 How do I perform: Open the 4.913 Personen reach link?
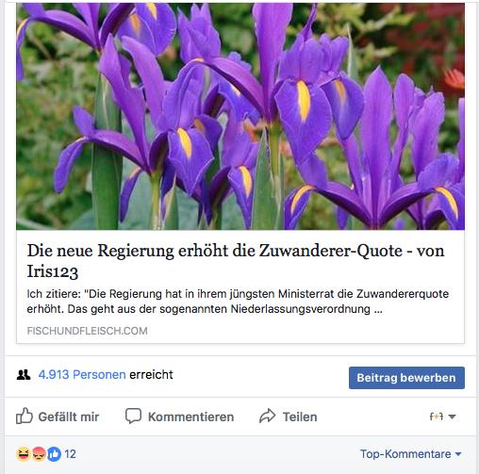tap(82, 374)
